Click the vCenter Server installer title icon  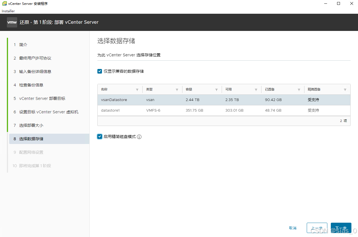[5, 4]
